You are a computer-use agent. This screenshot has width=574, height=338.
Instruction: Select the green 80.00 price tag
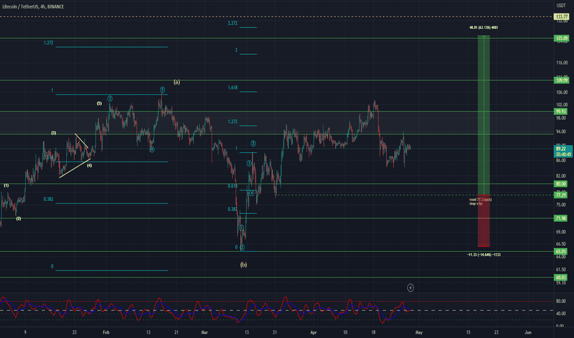point(561,184)
